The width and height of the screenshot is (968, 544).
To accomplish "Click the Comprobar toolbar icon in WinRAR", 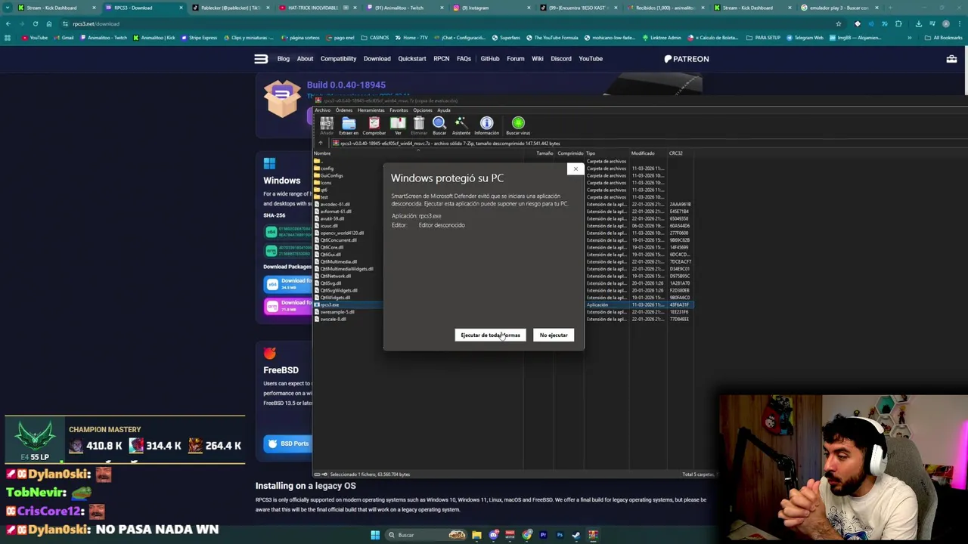I will 374,124.
